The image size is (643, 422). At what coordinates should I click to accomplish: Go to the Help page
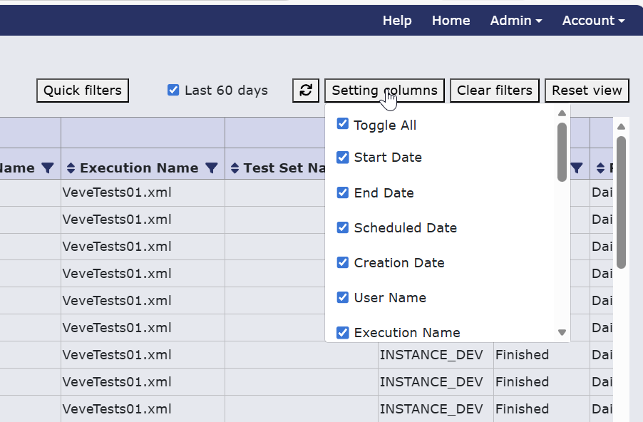397,21
